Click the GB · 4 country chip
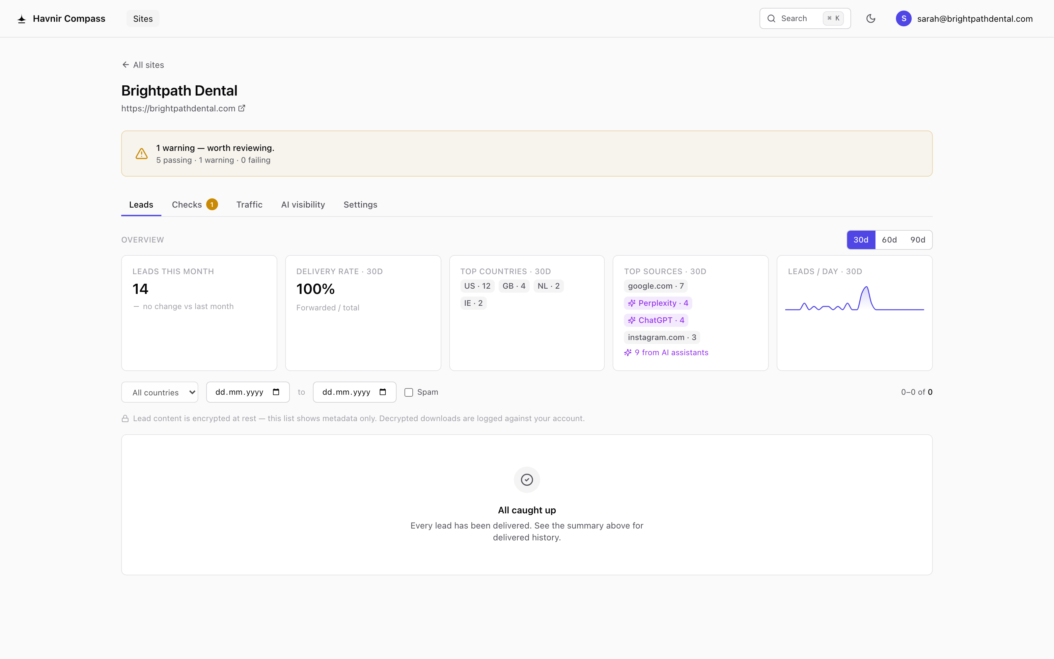Viewport: 1054px width, 659px height. [514, 286]
